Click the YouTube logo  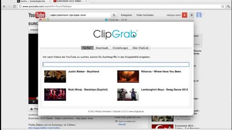37,15
